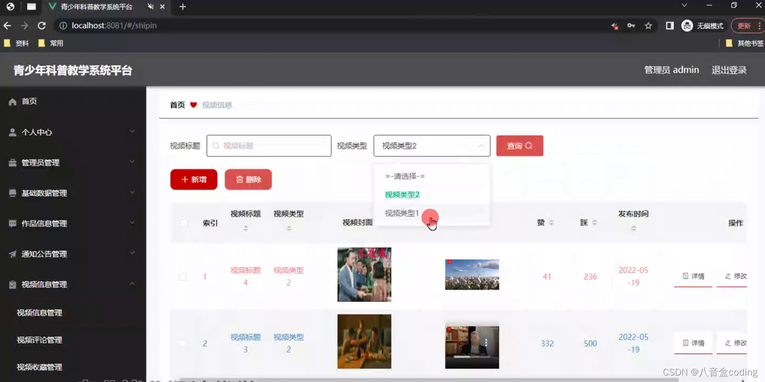765x382 pixels.
Task: Expand the 通知公告管理 sidebar menu
Action: [132, 253]
